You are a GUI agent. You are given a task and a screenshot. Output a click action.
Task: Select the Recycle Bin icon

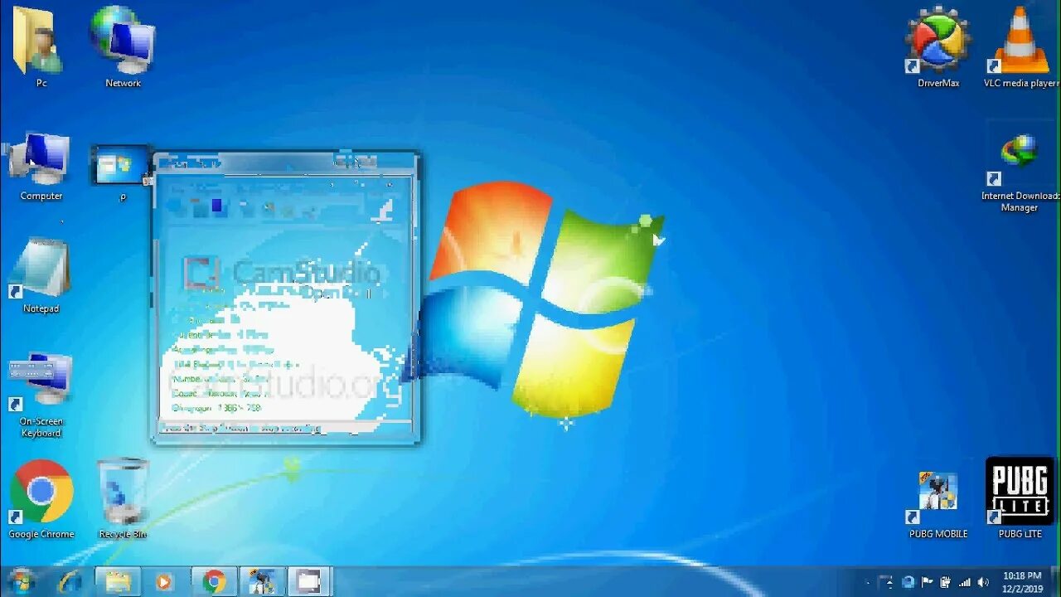[x=123, y=498]
